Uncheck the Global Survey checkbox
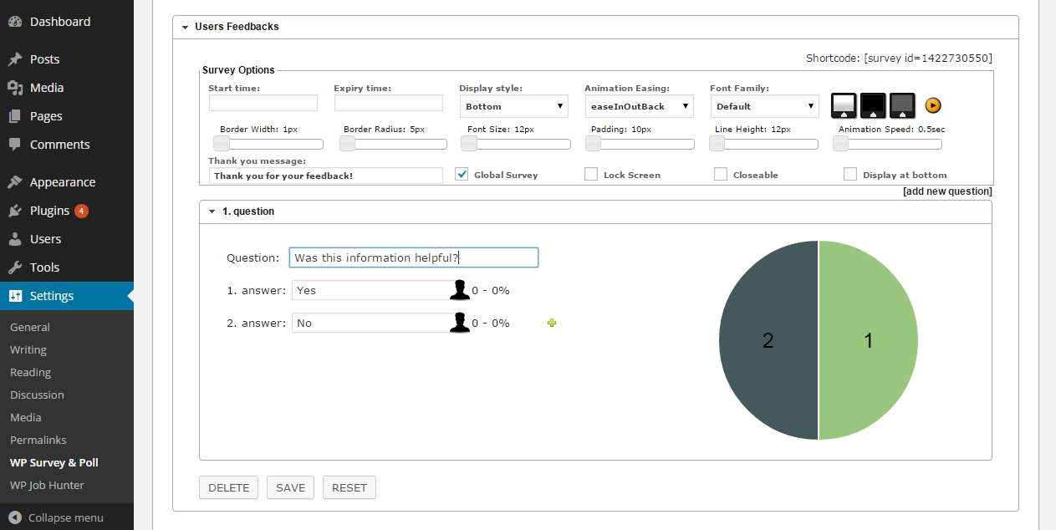1056x530 pixels. click(x=462, y=174)
